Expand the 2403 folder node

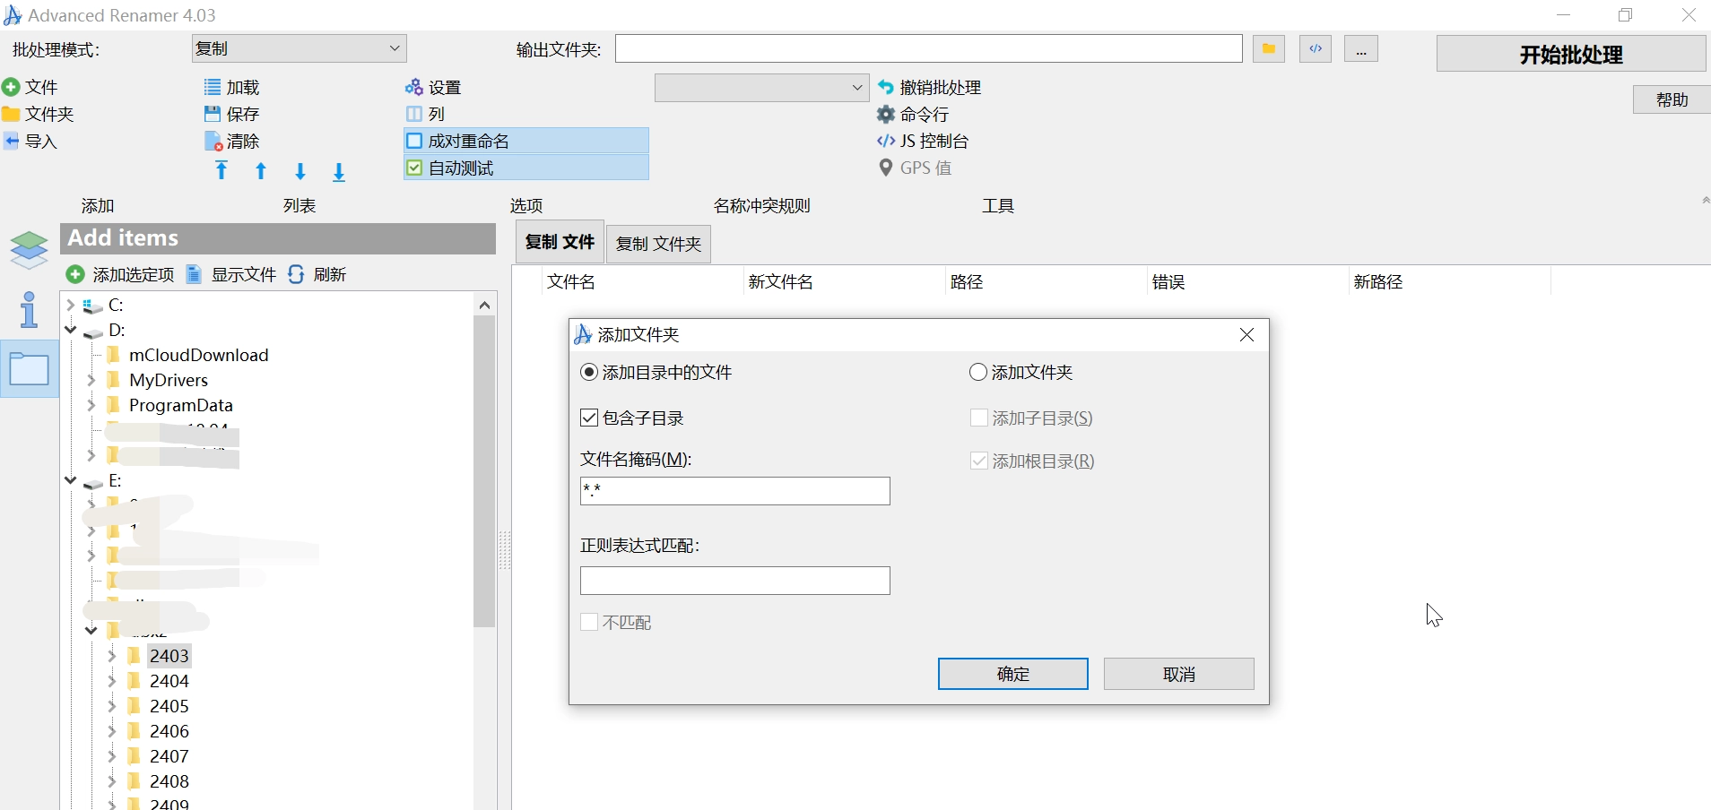(111, 656)
